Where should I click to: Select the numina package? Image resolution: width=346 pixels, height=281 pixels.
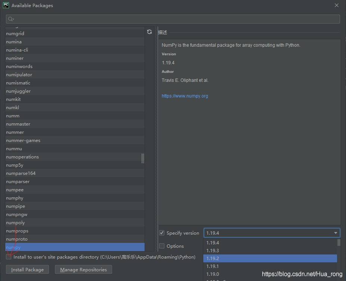click(x=75, y=42)
